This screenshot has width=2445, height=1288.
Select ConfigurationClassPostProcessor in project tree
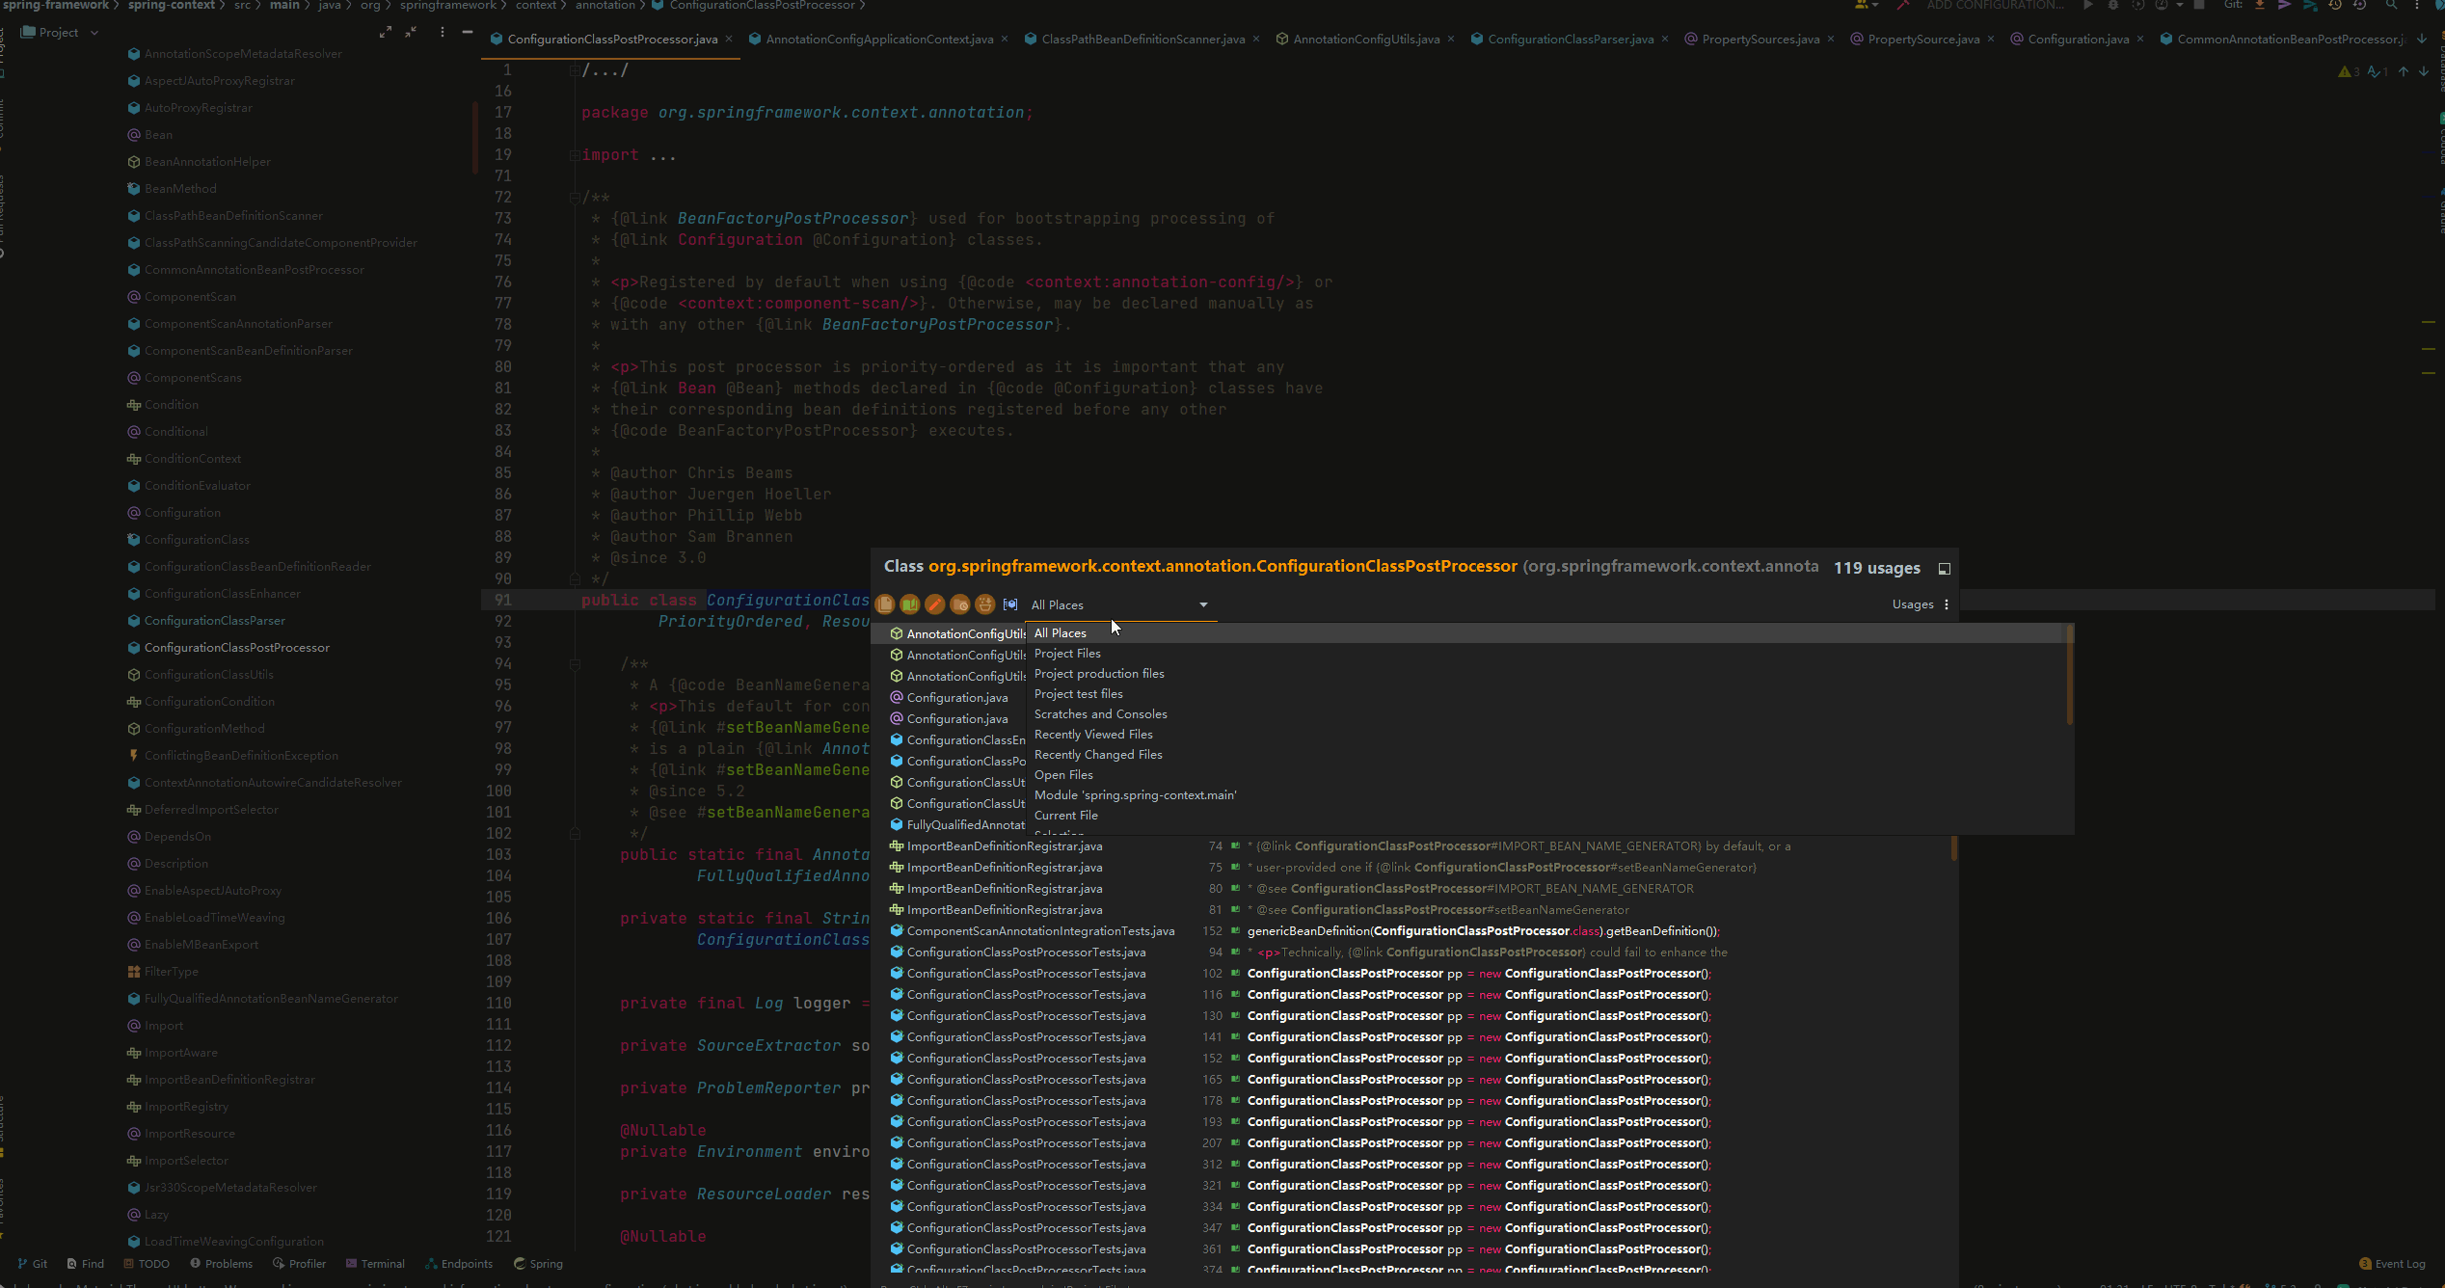click(236, 648)
